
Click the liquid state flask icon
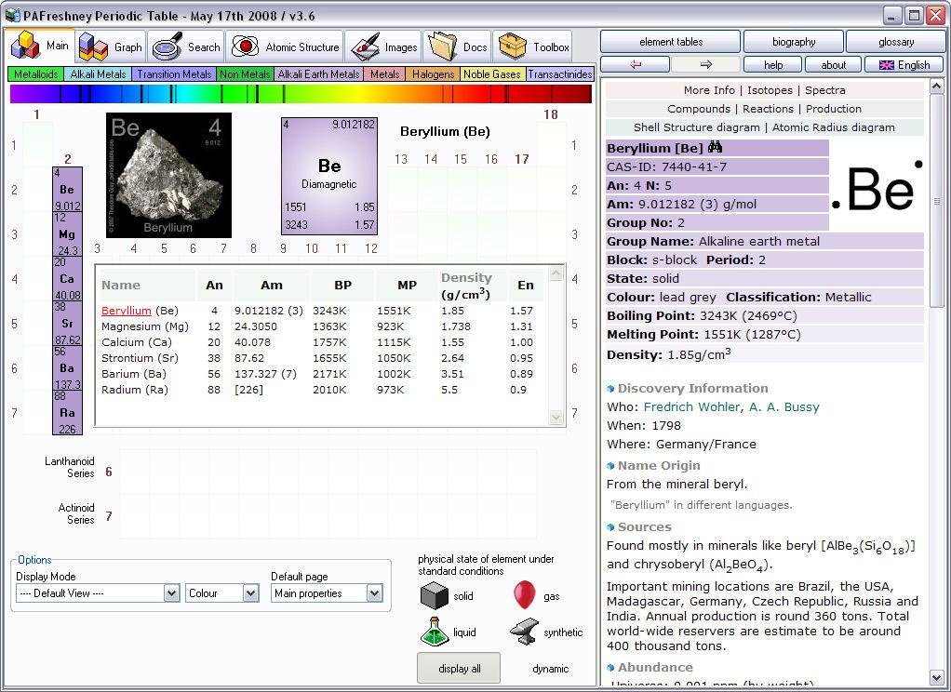pyautogui.click(x=435, y=632)
